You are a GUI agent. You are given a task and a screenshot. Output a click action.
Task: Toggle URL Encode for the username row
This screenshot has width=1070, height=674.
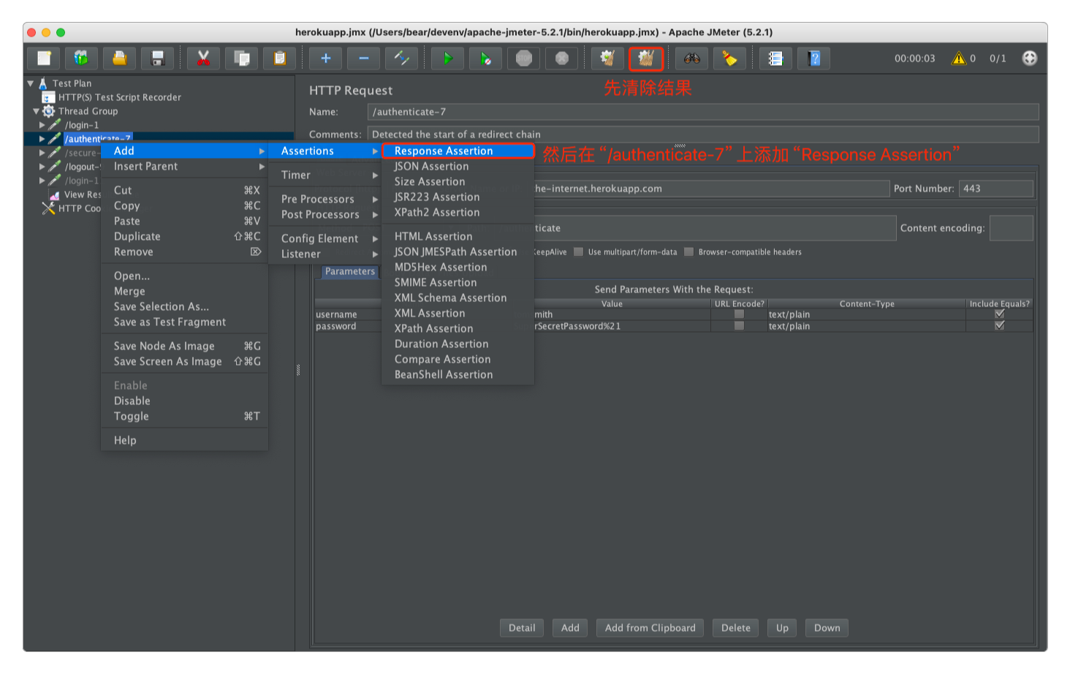point(739,314)
